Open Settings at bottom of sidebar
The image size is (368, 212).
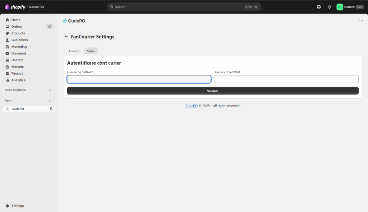pos(18,206)
